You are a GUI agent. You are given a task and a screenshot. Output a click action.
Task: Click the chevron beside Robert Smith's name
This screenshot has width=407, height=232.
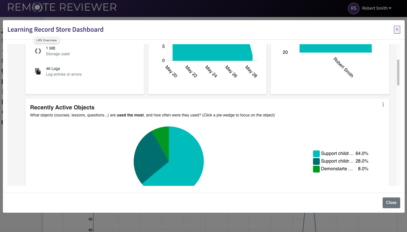click(391, 8)
